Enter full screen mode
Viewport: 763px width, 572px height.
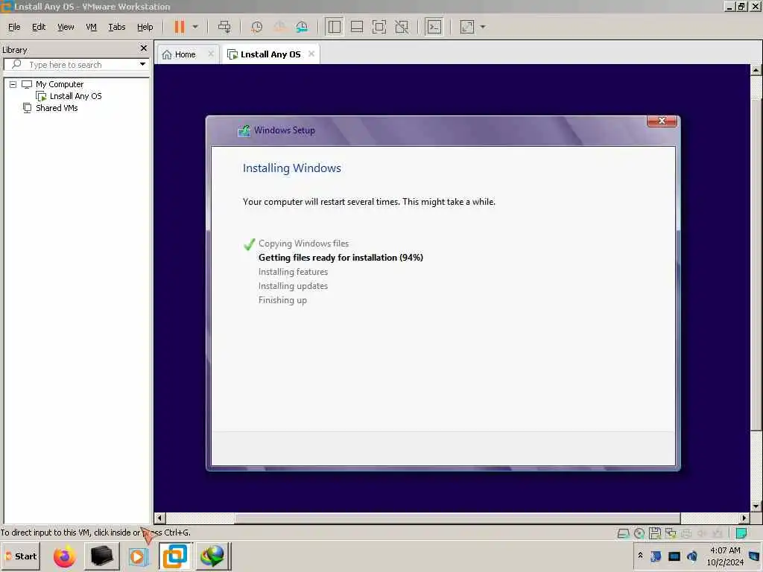click(379, 27)
